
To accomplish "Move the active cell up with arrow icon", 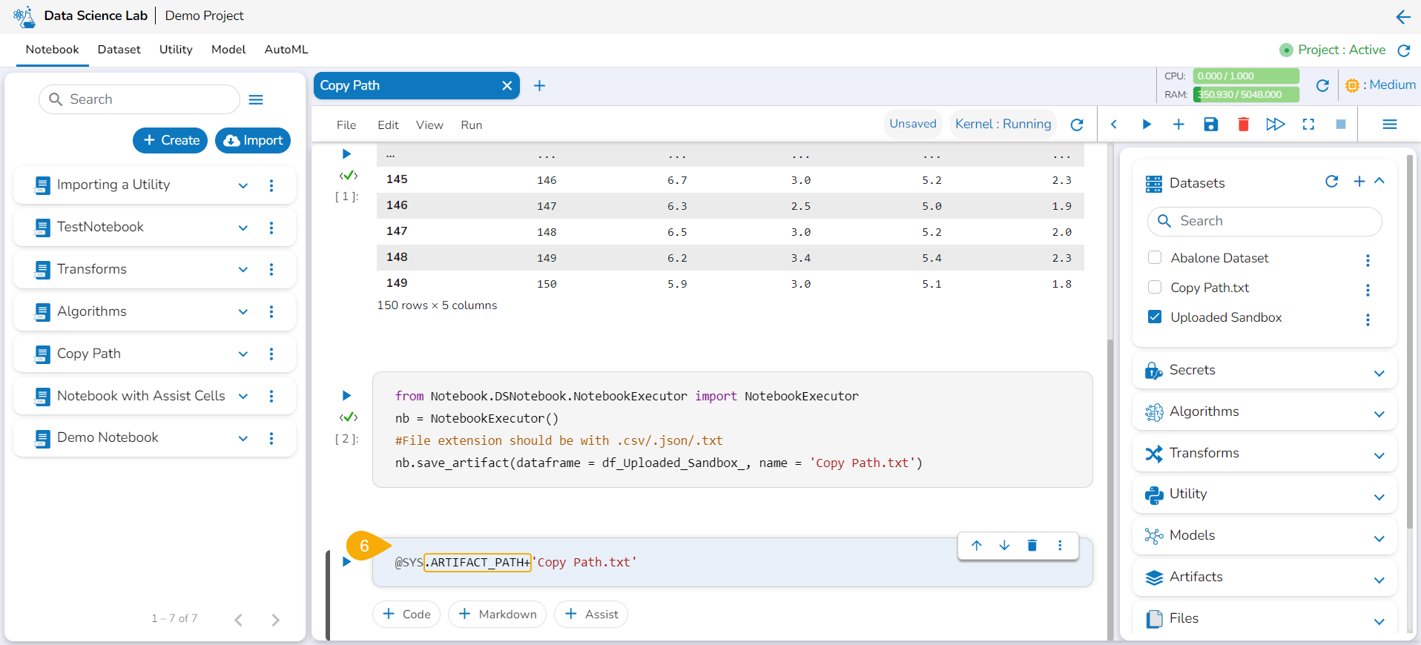I will [x=976, y=546].
